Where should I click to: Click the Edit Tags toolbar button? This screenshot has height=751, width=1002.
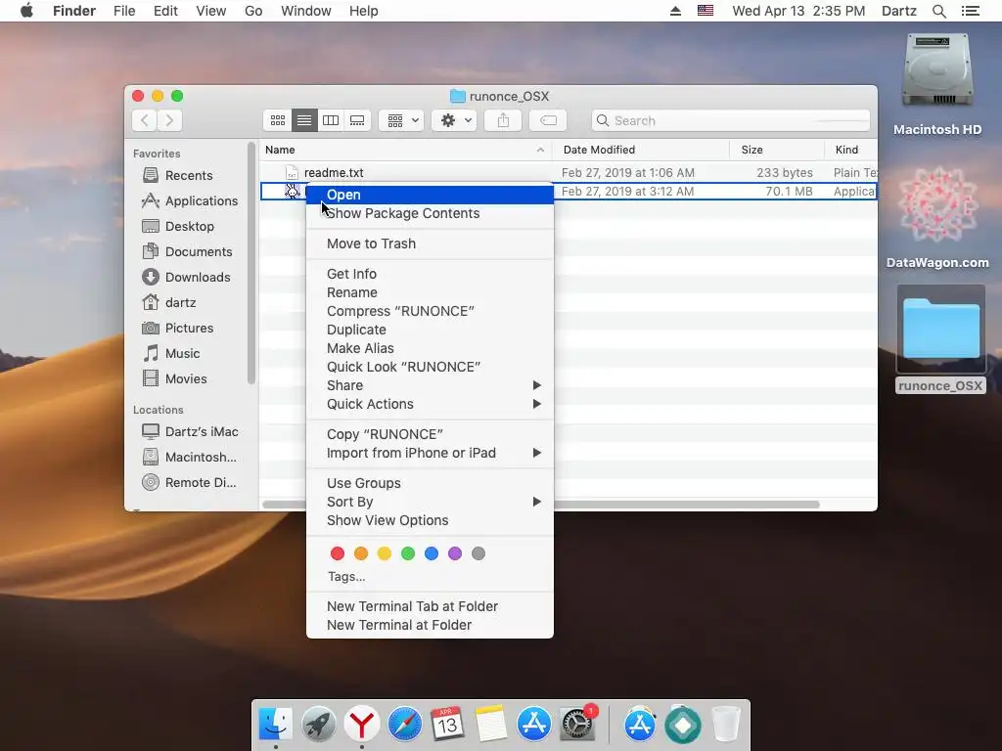(548, 120)
